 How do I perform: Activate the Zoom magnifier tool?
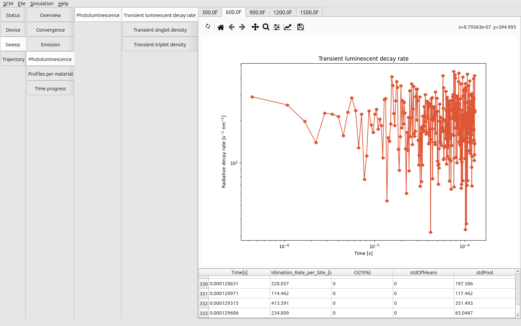pos(266,27)
